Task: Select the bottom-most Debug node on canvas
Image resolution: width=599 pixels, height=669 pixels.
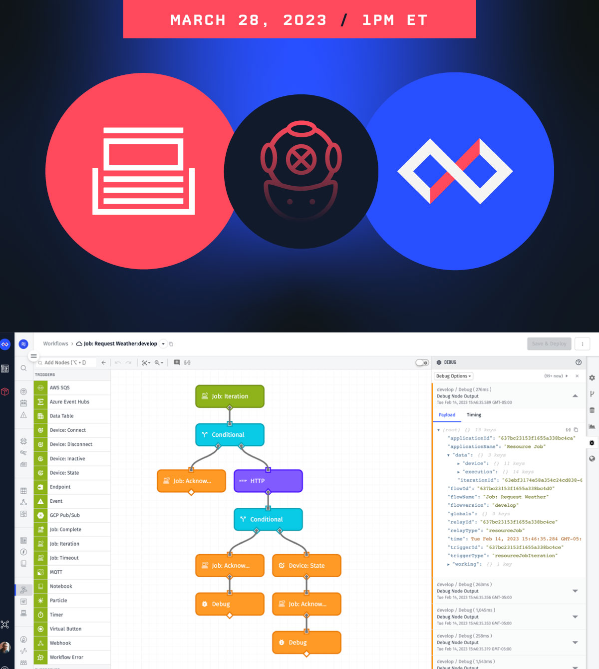Action: [x=306, y=643]
